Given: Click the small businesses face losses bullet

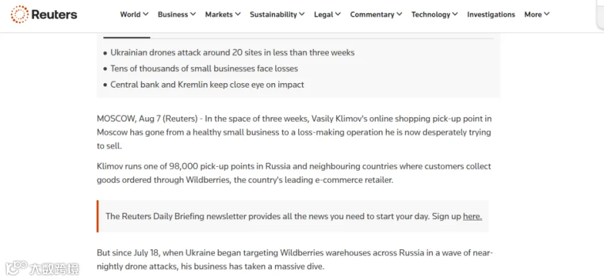Looking at the screenshot, I should click(200, 68).
